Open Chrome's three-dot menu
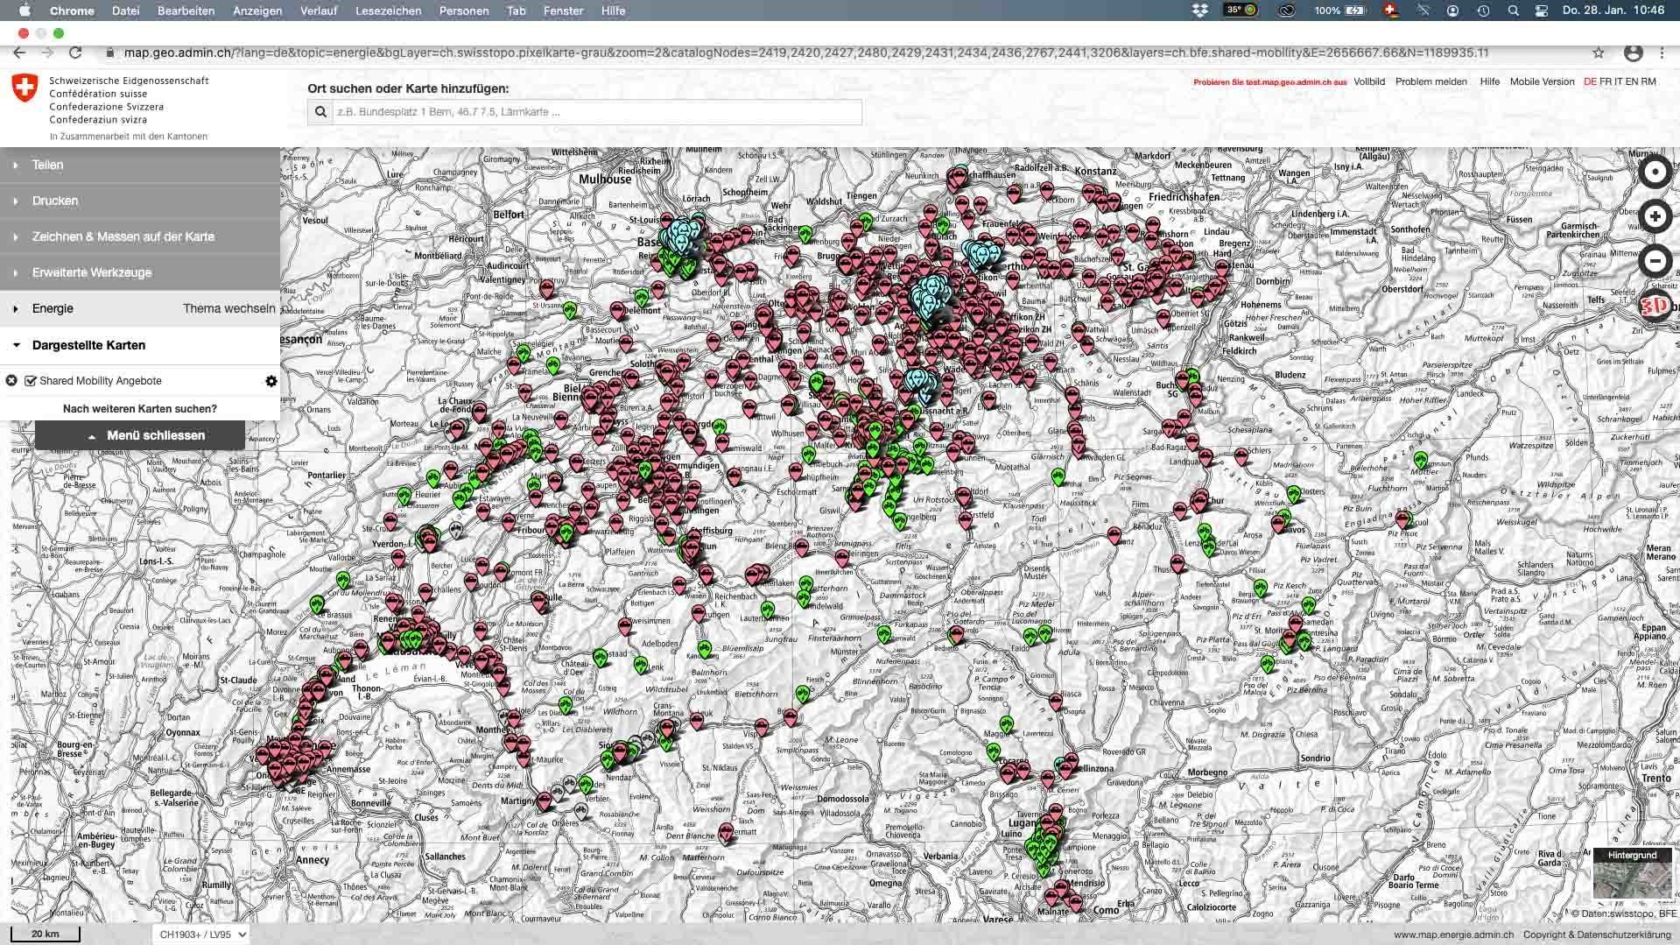This screenshot has width=1680, height=945. (x=1662, y=53)
